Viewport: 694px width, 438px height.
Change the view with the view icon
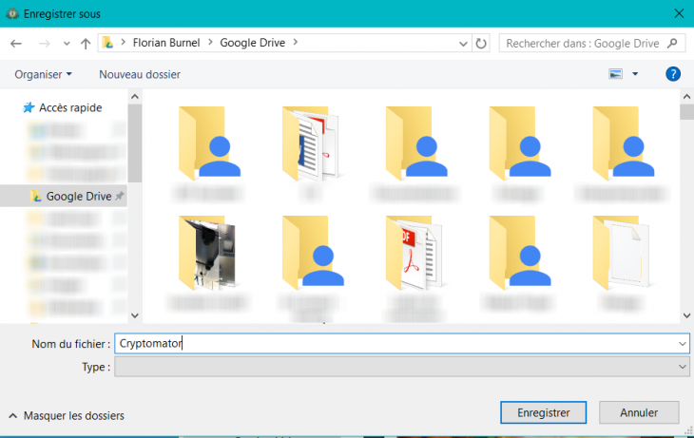[616, 74]
